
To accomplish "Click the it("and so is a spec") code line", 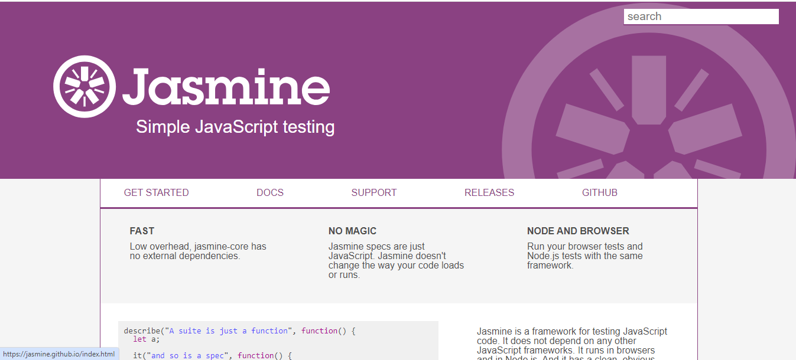I will pos(213,355).
